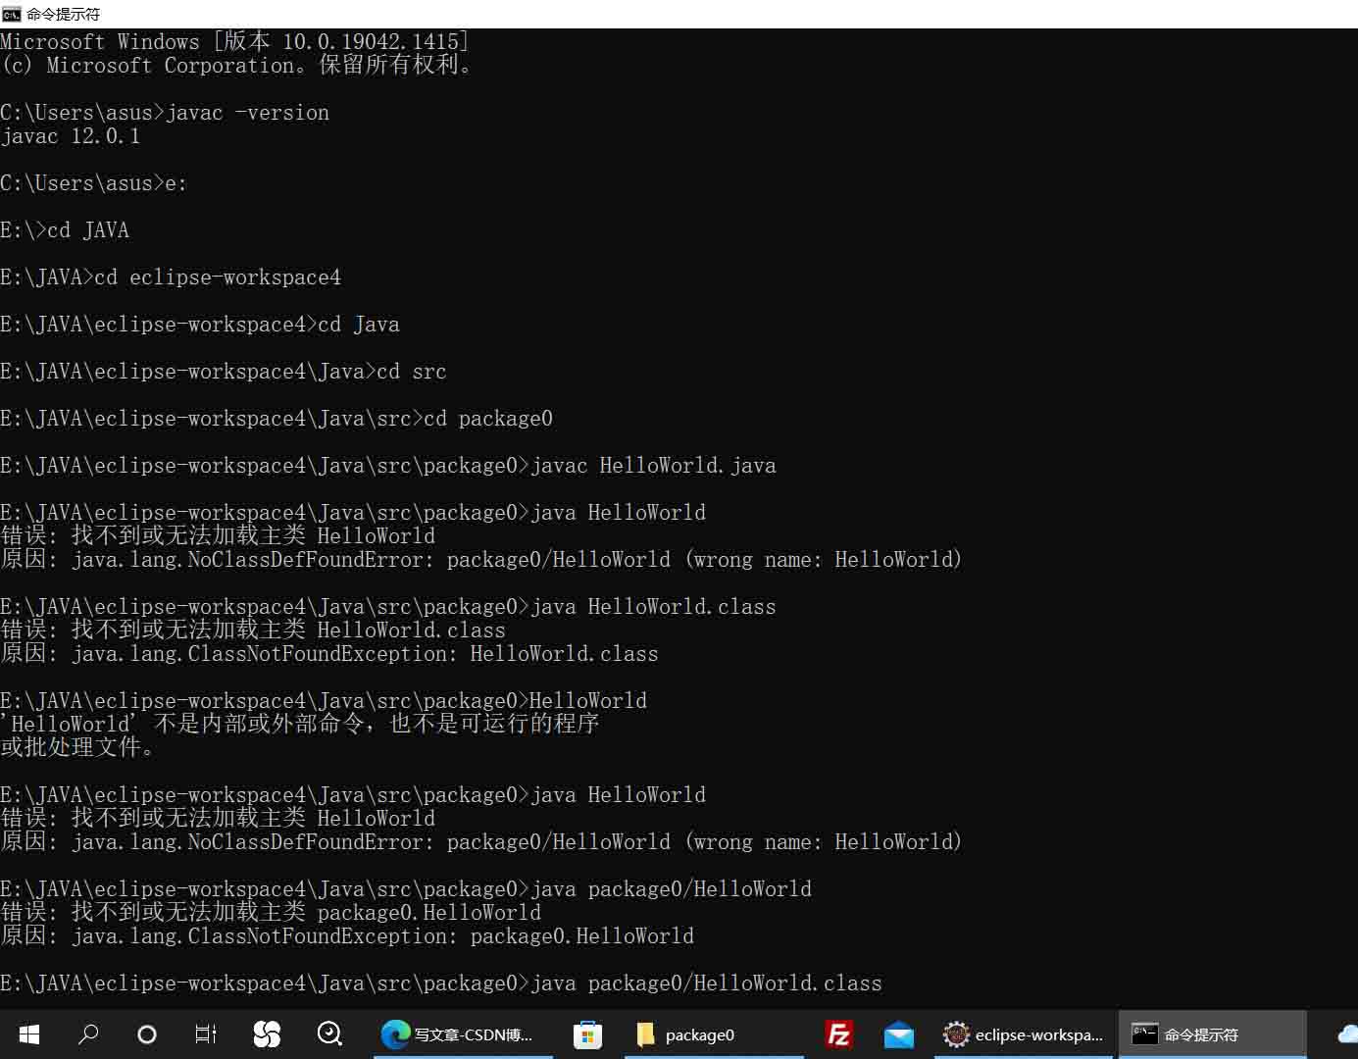The width and height of the screenshot is (1358, 1059).
Task: Open the Windows Start menu
Action: pos(29,1034)
